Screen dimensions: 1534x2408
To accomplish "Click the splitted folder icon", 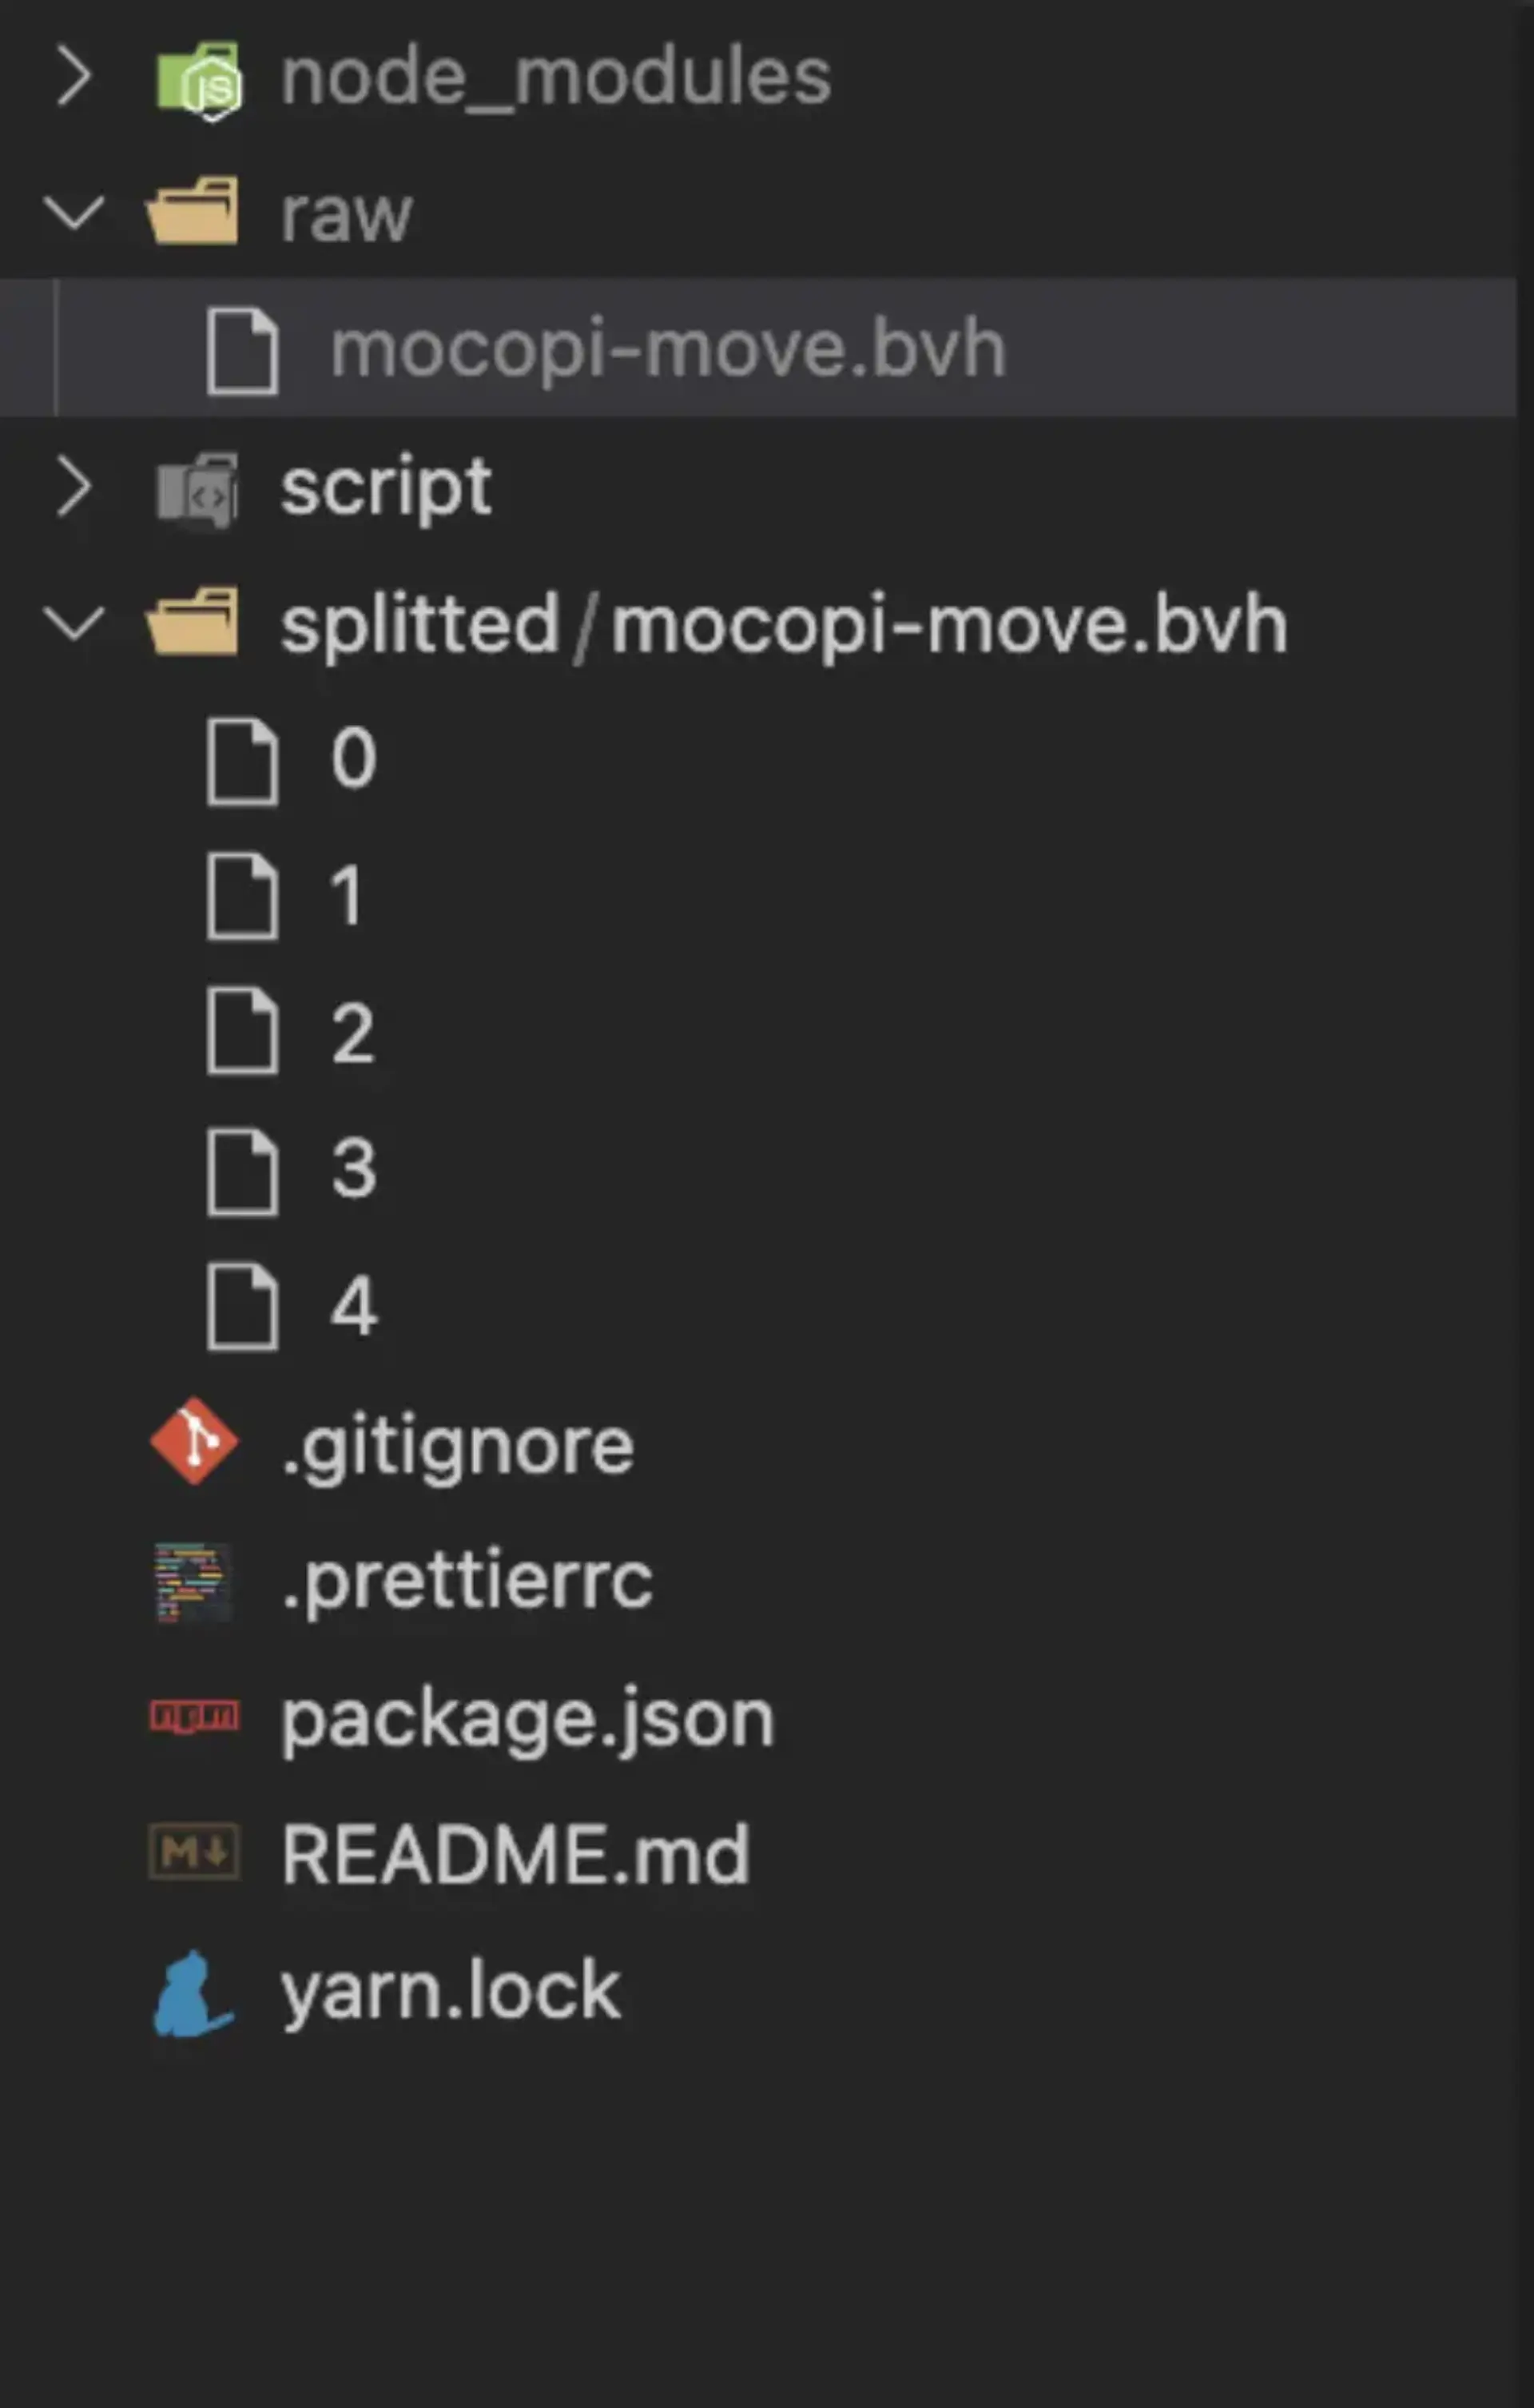I will (x=193, y=623).
